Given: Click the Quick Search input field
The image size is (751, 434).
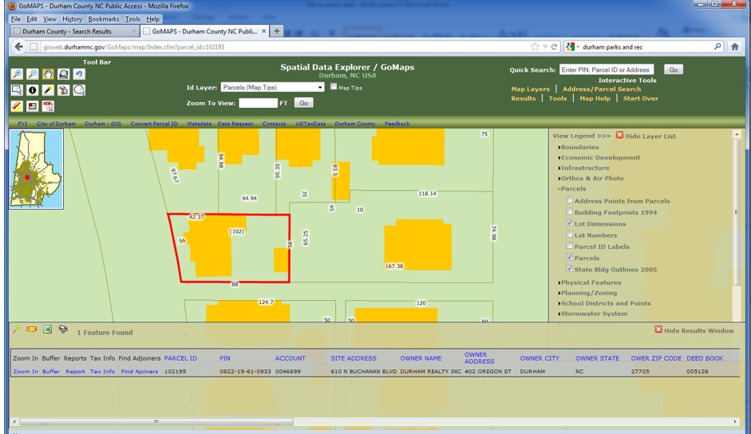Looking at the screenshot, I should point(607,69).
